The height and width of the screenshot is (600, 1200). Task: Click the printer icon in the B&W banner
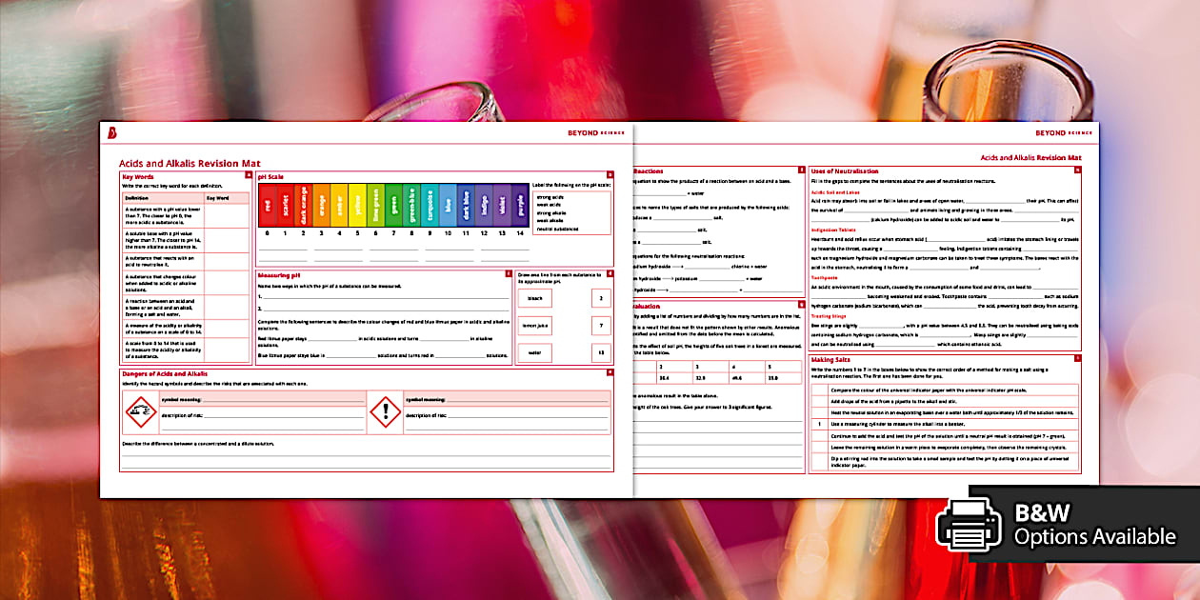click(971, 524)
